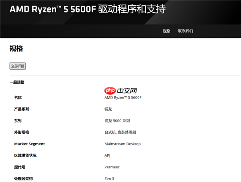Select the APJ availability value
Screen dimensions: 241x182
click(107, 155)
